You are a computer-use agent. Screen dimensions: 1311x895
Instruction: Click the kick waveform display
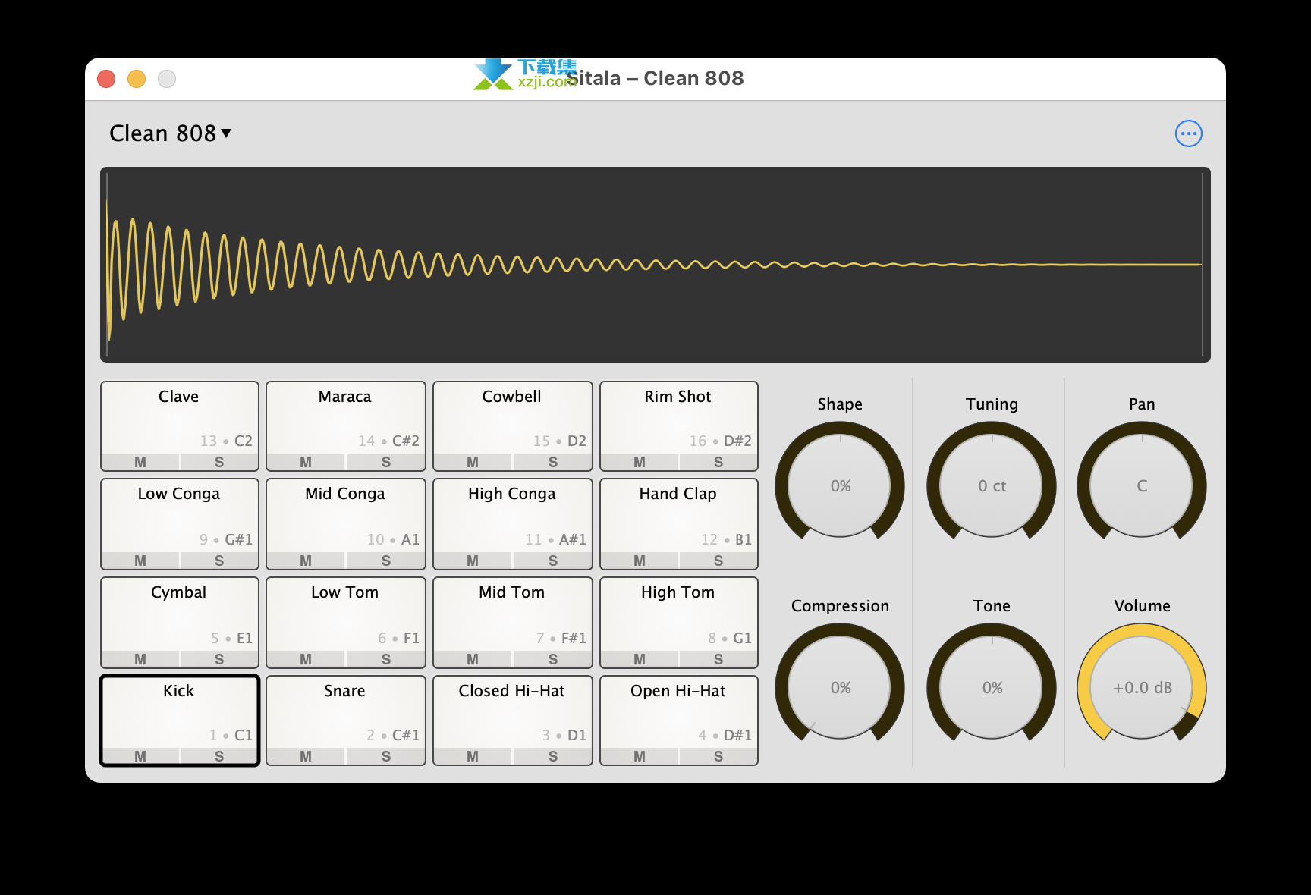point(655,265)
